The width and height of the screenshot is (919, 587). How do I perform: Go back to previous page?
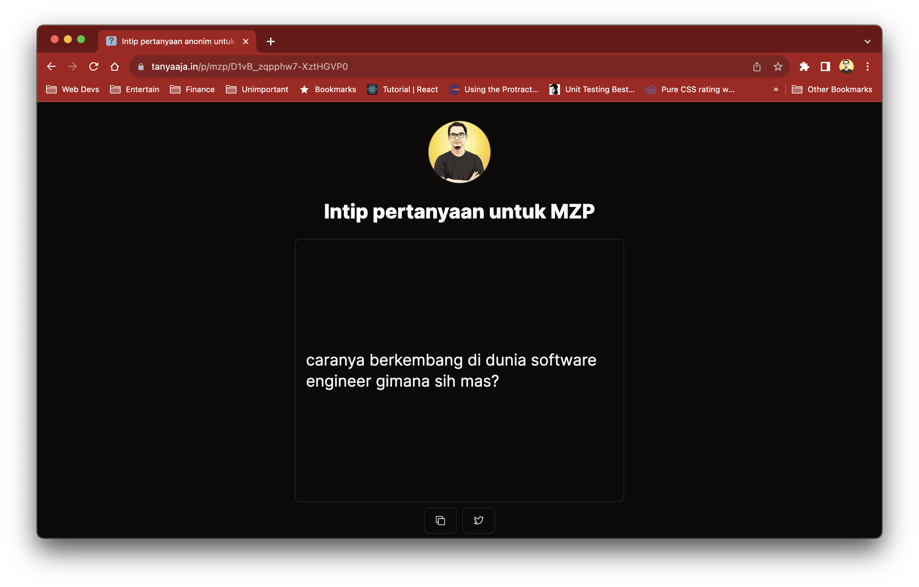click(51, 67)
